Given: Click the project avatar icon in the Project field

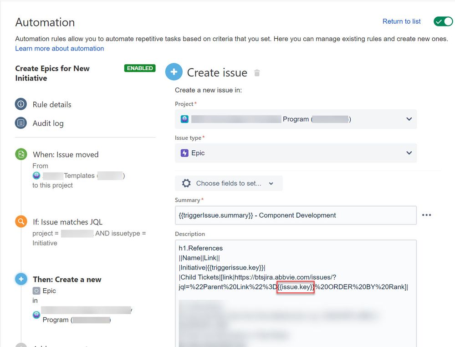Looking at the screenshot, I should pos(184,119).
